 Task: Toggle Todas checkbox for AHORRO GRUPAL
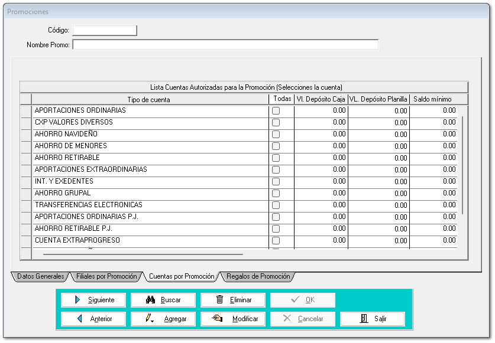pos(276,194)
